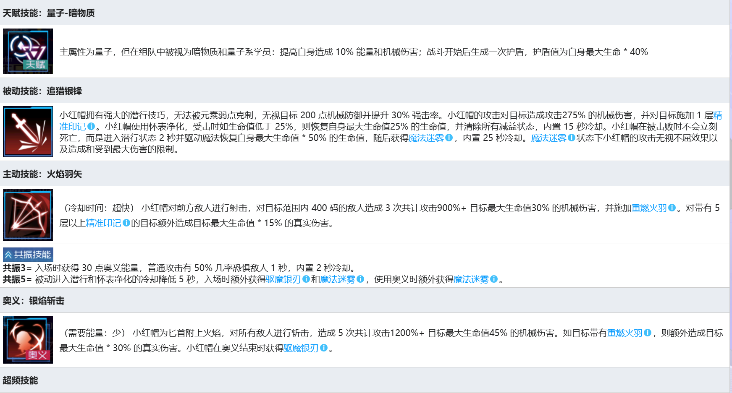Follow 魔法迷雾 link before 状态下小红帽的攻击
This screenshot has width=732, height=393.
click(x=548, y=138)
